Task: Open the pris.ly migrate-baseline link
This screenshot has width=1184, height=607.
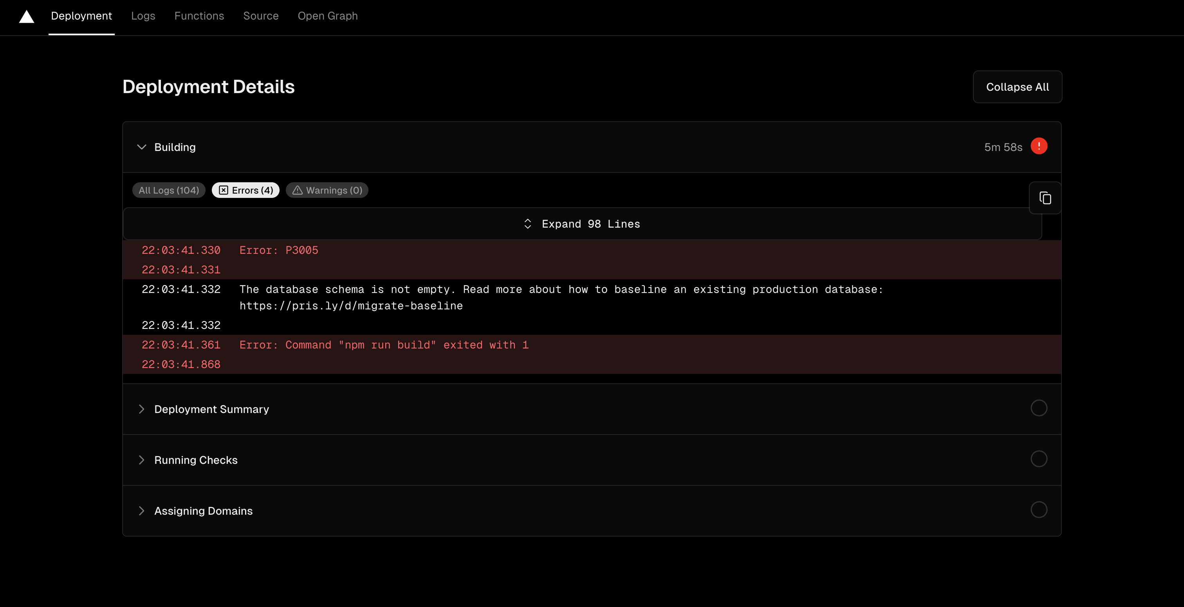Action: click(x=351, y=306)
